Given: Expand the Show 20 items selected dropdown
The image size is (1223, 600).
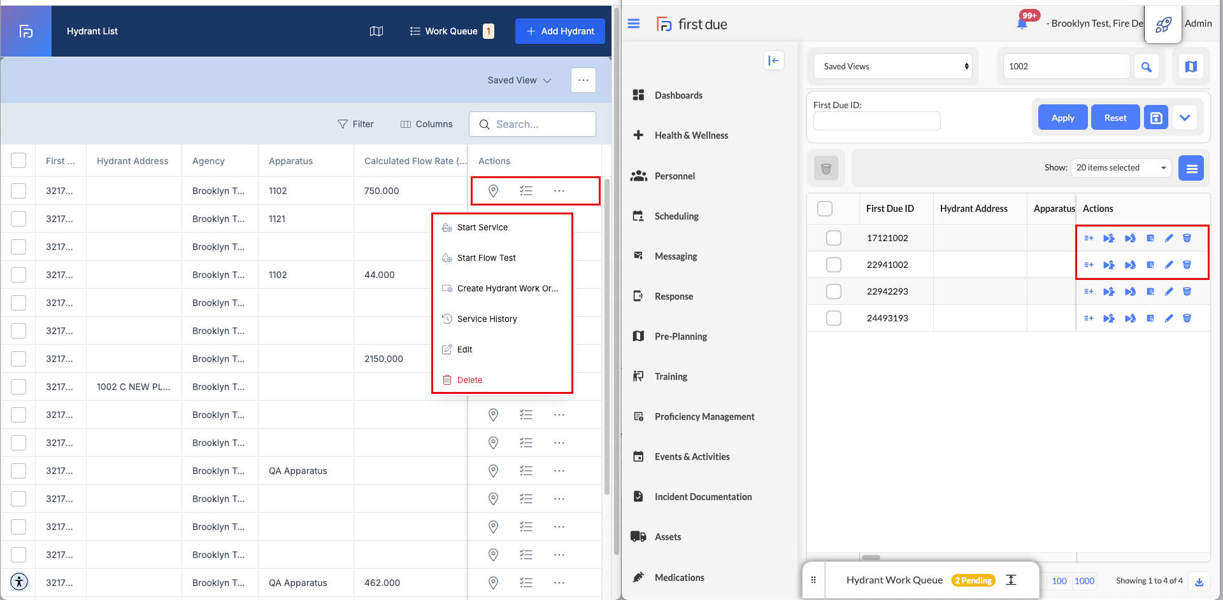Looking at the screenshot, I should tap(1120, 168).
